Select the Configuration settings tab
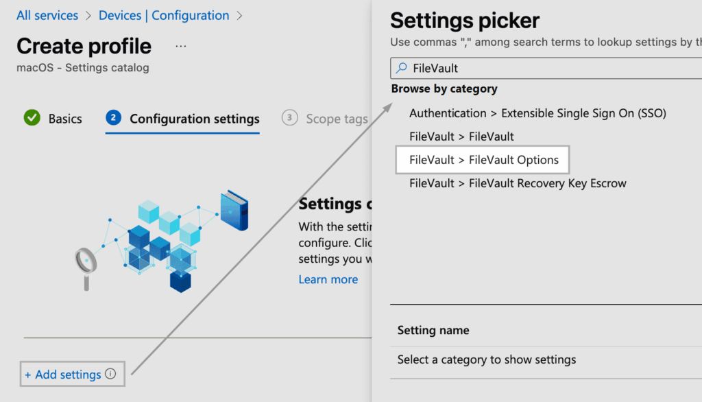 [x=195, y=119]
